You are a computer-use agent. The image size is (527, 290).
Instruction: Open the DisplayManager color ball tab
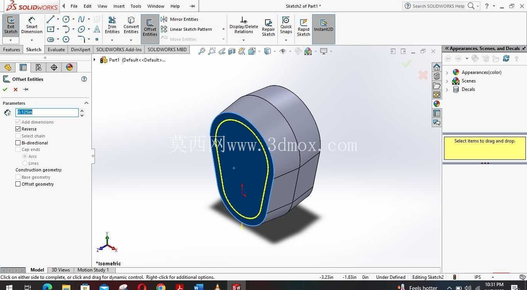click(69, 67)
